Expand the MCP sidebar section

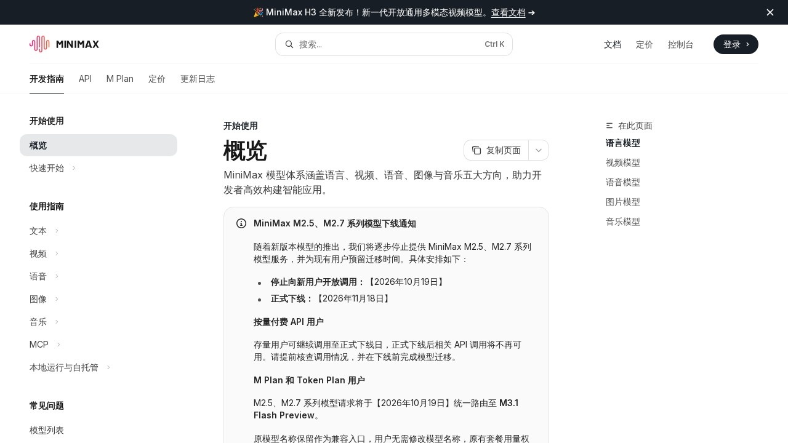(x=58, y=345)
